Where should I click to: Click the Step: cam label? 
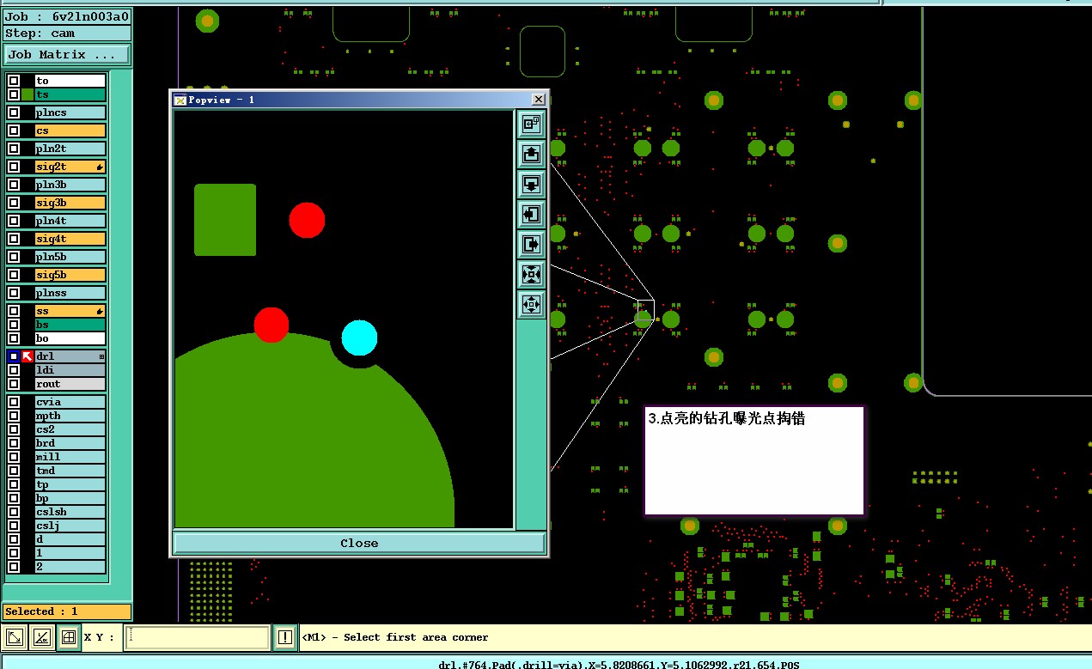click(x=67, y=33)
